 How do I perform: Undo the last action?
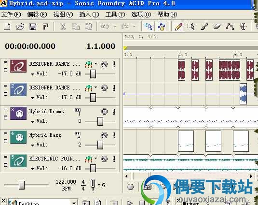[105, 27]
